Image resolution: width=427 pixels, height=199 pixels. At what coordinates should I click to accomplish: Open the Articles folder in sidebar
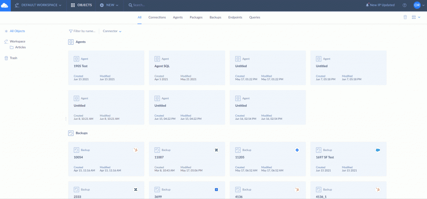(x=20, y=48)
